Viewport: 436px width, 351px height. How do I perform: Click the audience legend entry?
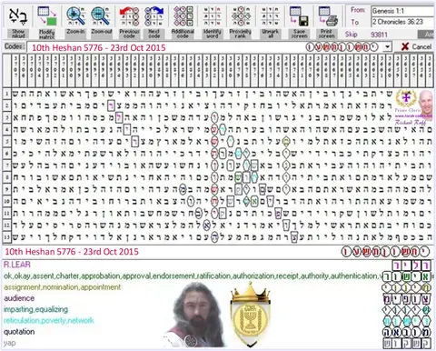[x=19, y=298]
